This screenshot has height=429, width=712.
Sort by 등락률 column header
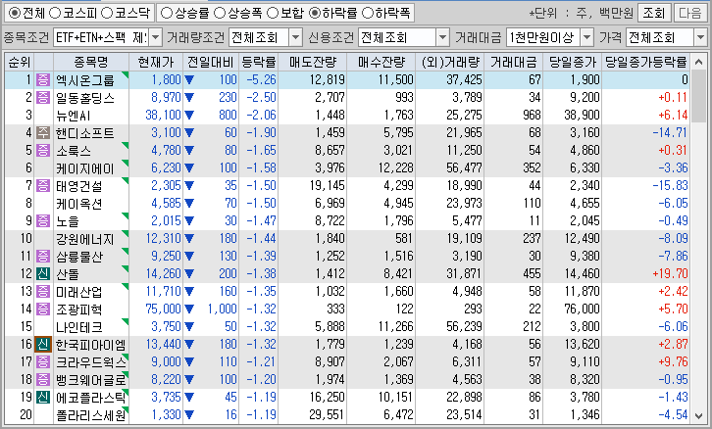[258, 62]
